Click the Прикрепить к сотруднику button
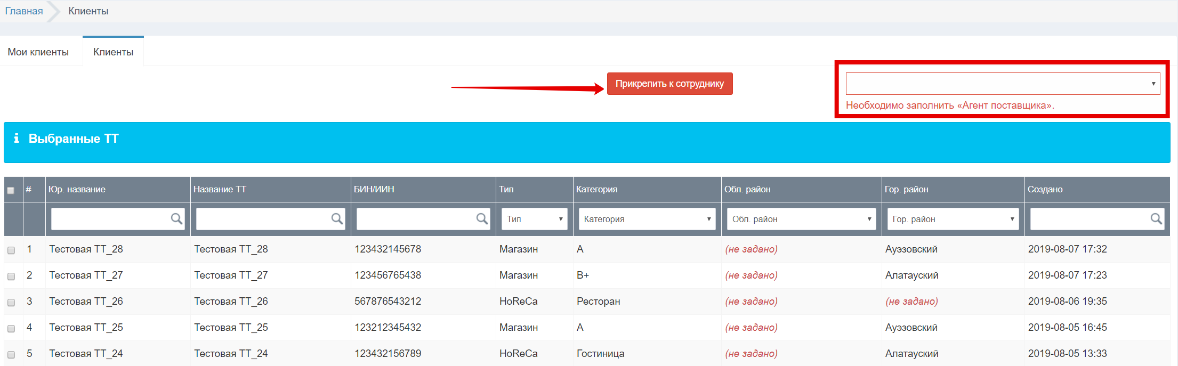 [669, 84]
